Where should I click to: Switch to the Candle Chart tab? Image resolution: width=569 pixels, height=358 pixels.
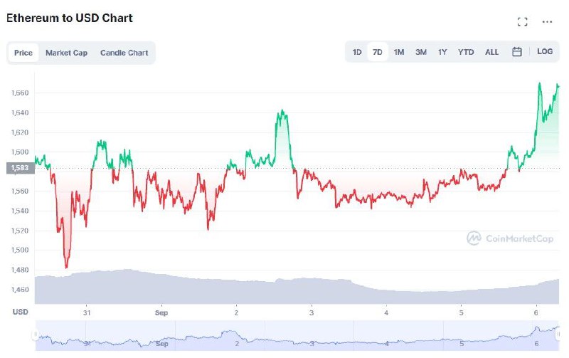(x=124, y=53)
